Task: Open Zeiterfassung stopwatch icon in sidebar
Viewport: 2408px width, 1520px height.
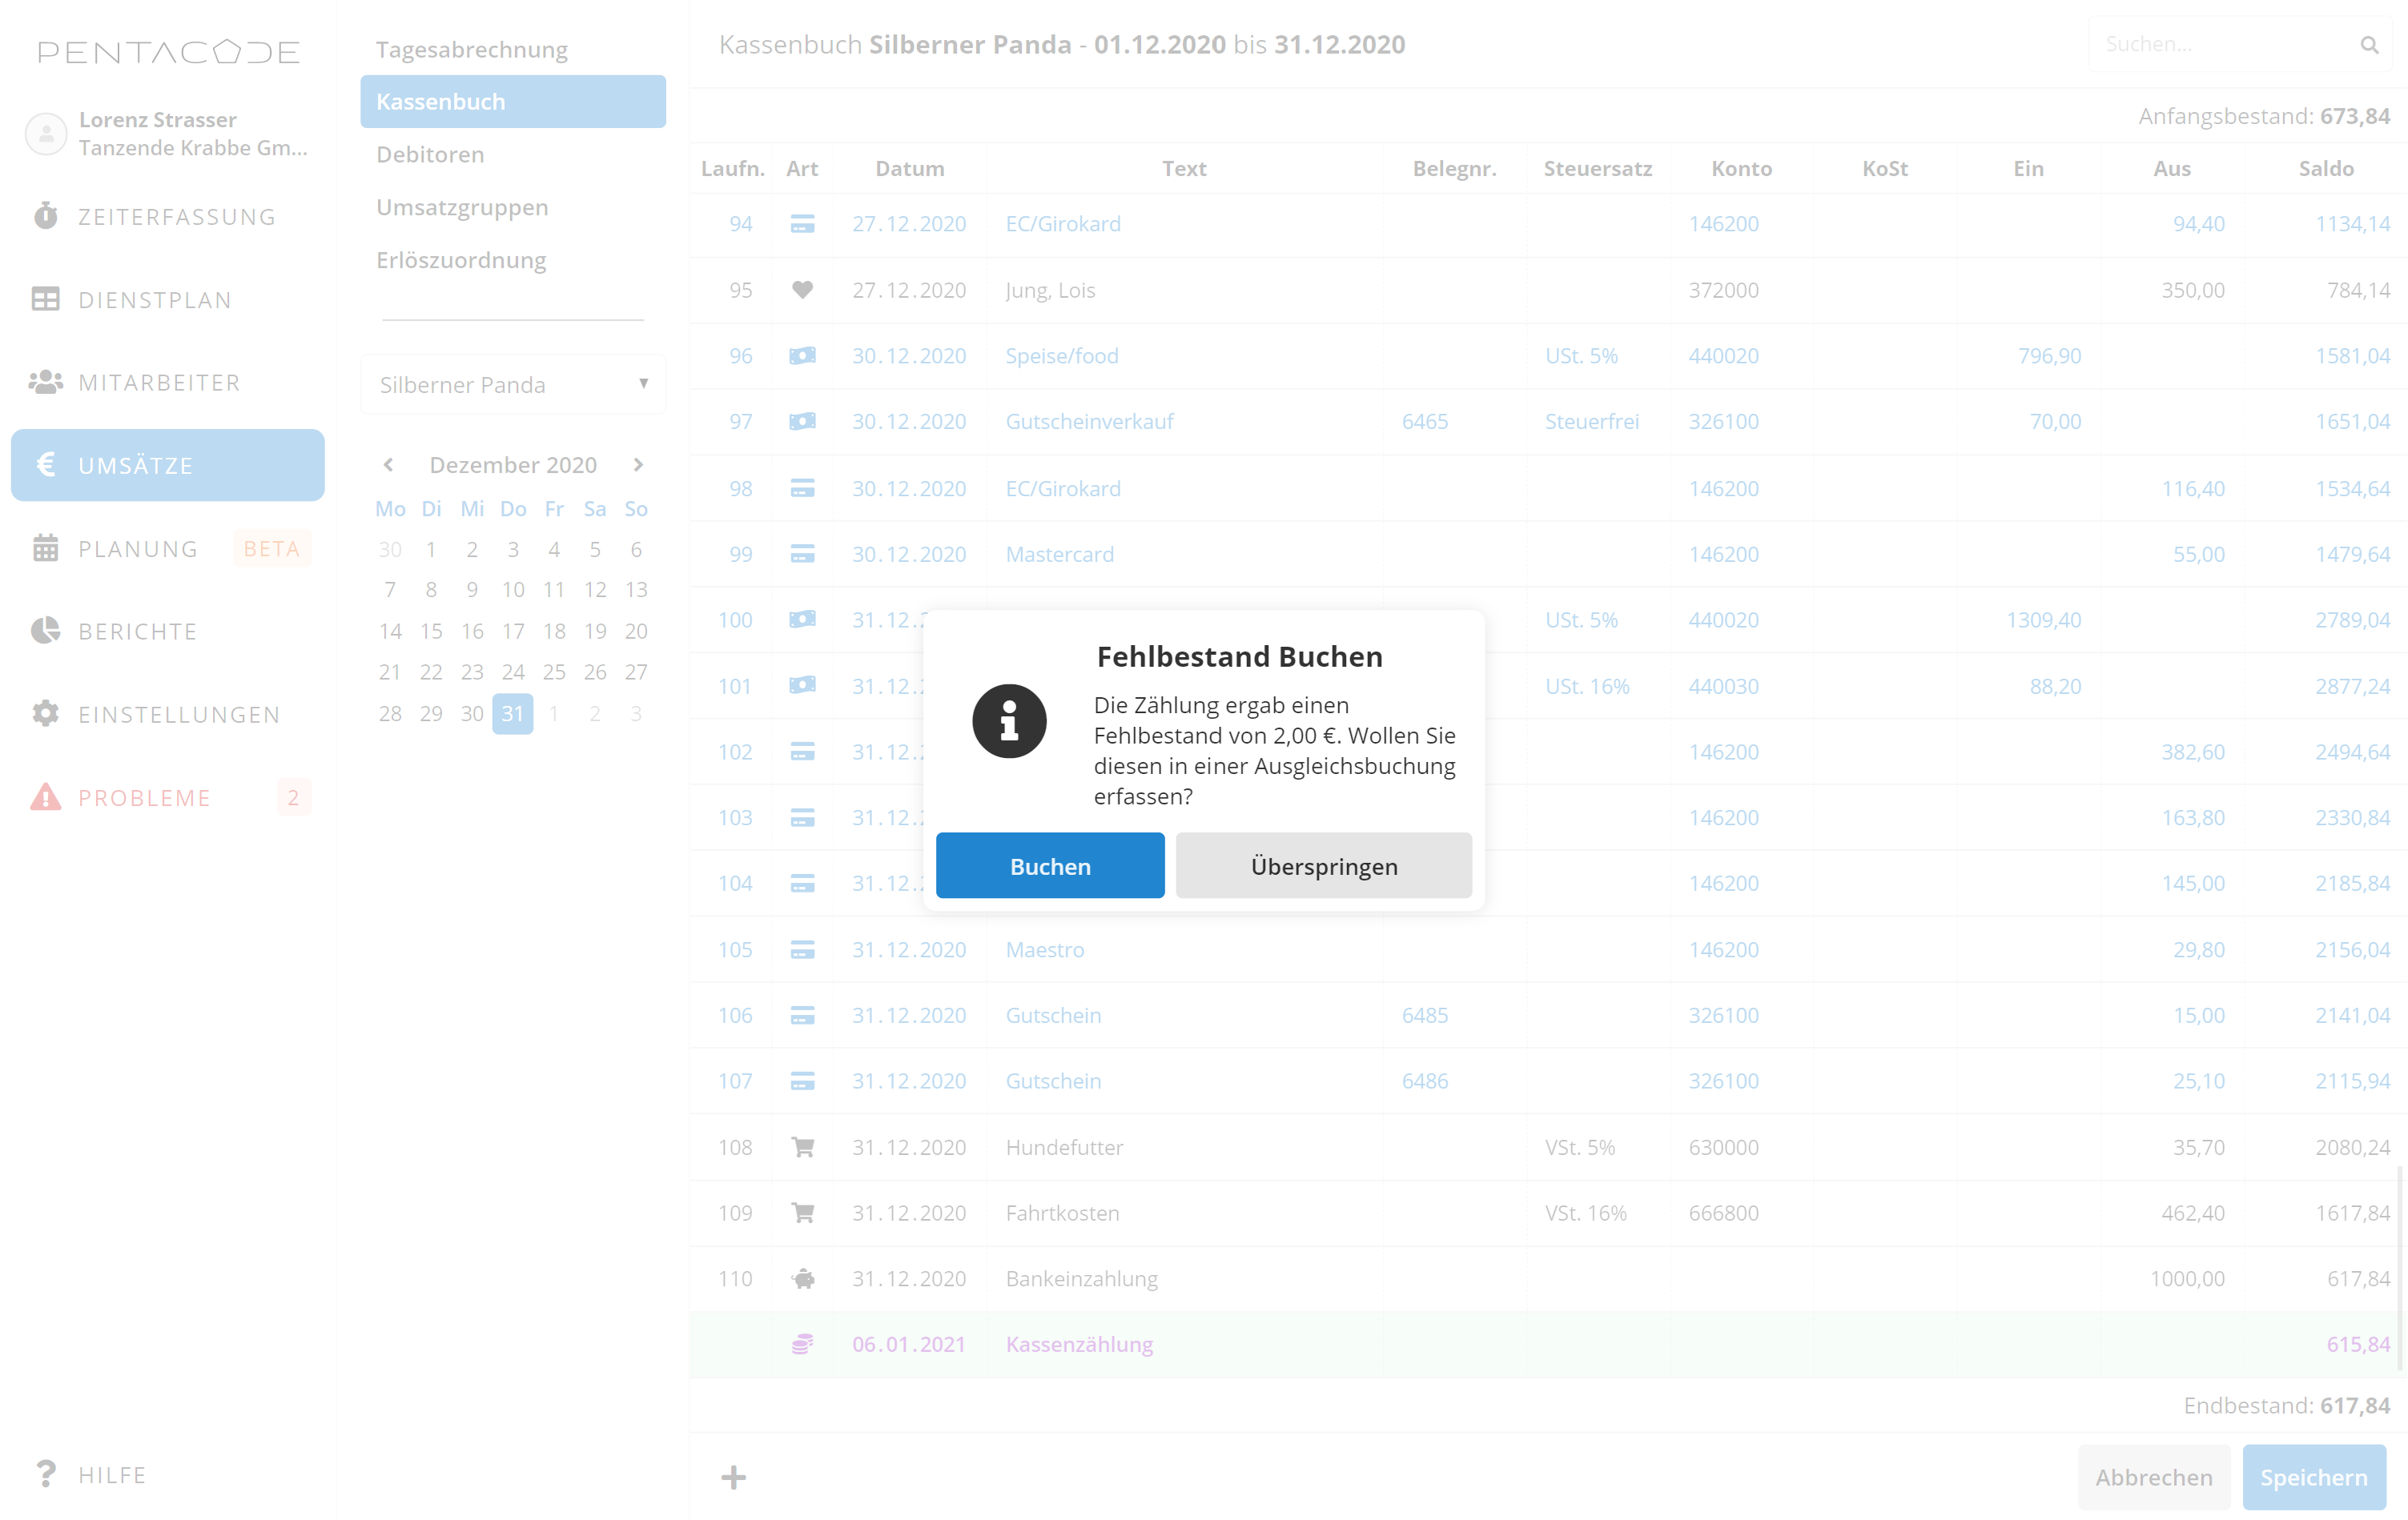Action: point(45,216)
